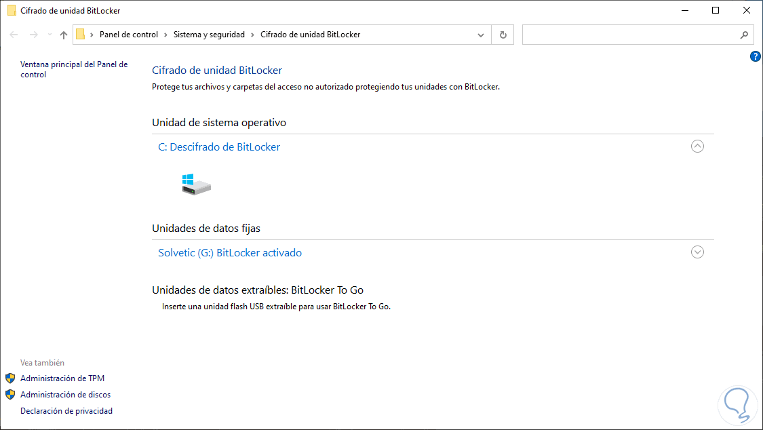This screenshot has height=430, width=763.
Task: Click C: Descifrado de BitLocker link
Action: pyautogui.click(x=219, y=147)
